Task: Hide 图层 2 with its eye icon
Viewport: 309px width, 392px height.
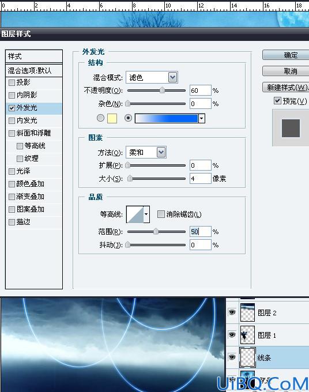Action: point(232,312)
